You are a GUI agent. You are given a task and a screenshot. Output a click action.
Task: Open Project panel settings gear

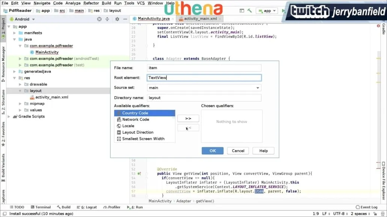point(117,19)
